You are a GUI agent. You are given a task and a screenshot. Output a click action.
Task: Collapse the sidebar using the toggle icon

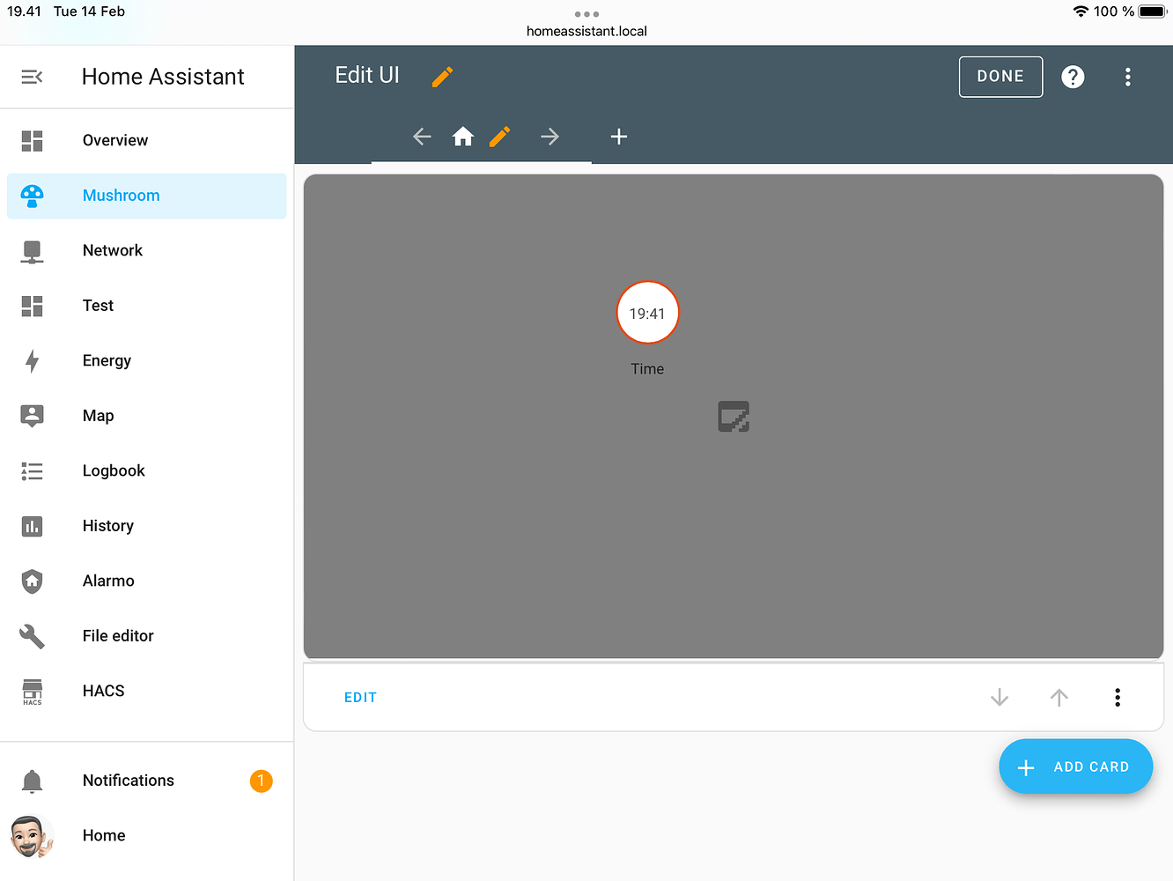pyautogui.click(x=32, y=76)
